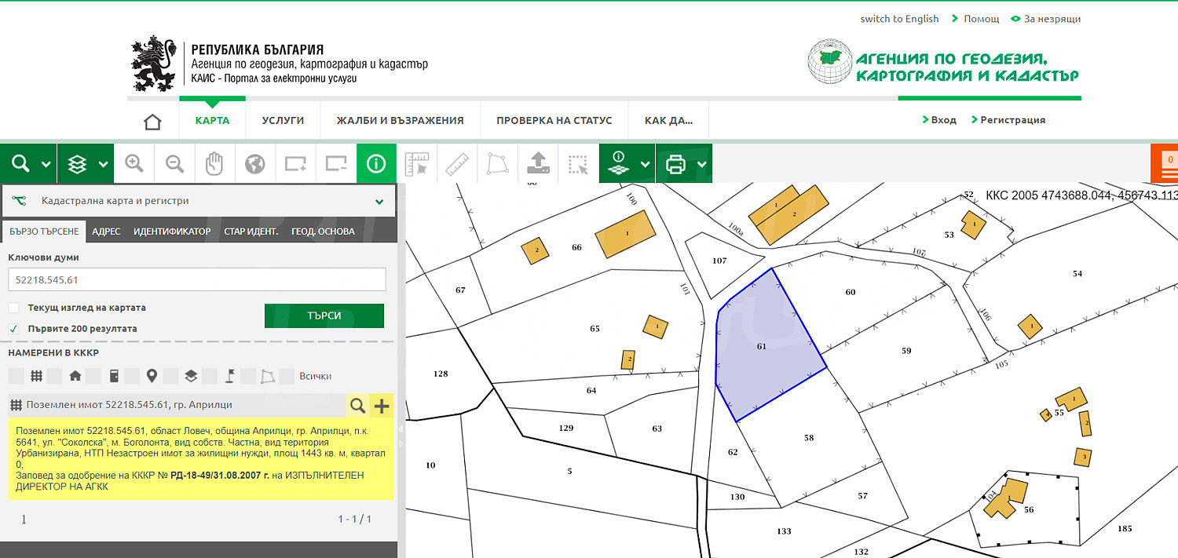Click the keywords search input field

196,280
